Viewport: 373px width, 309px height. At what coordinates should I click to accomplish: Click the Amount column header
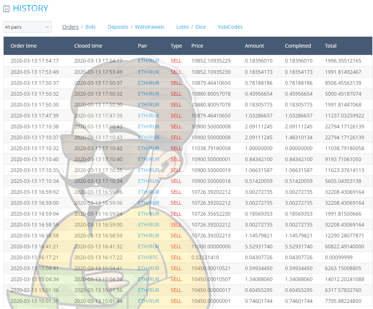pyautogui.click(x=254, y=46)
